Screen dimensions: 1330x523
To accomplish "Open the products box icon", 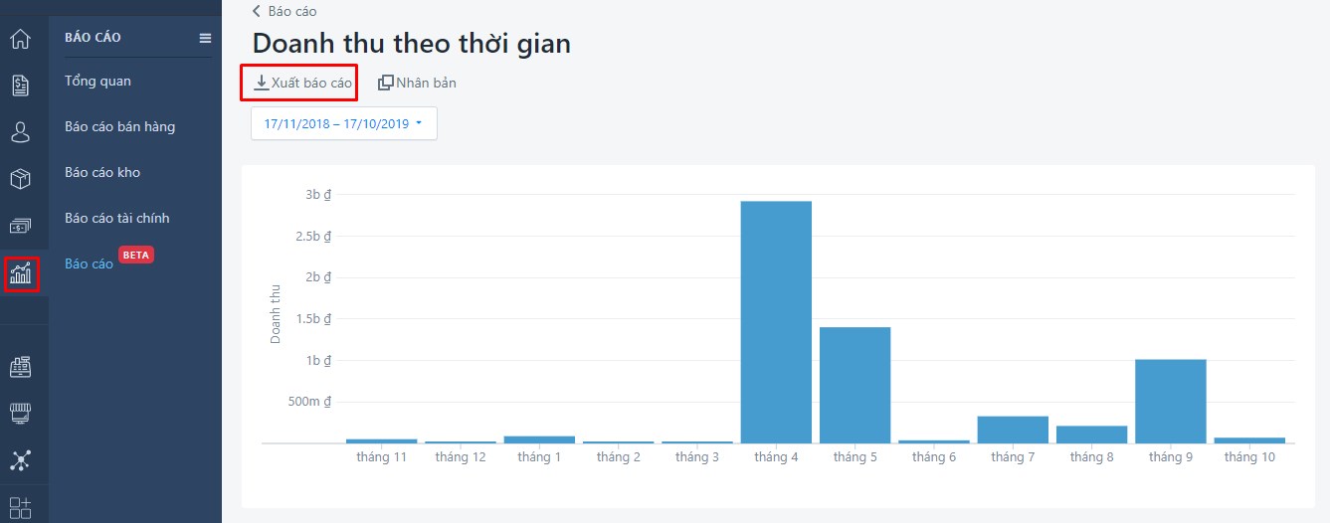I will click(x=19, y=179).
